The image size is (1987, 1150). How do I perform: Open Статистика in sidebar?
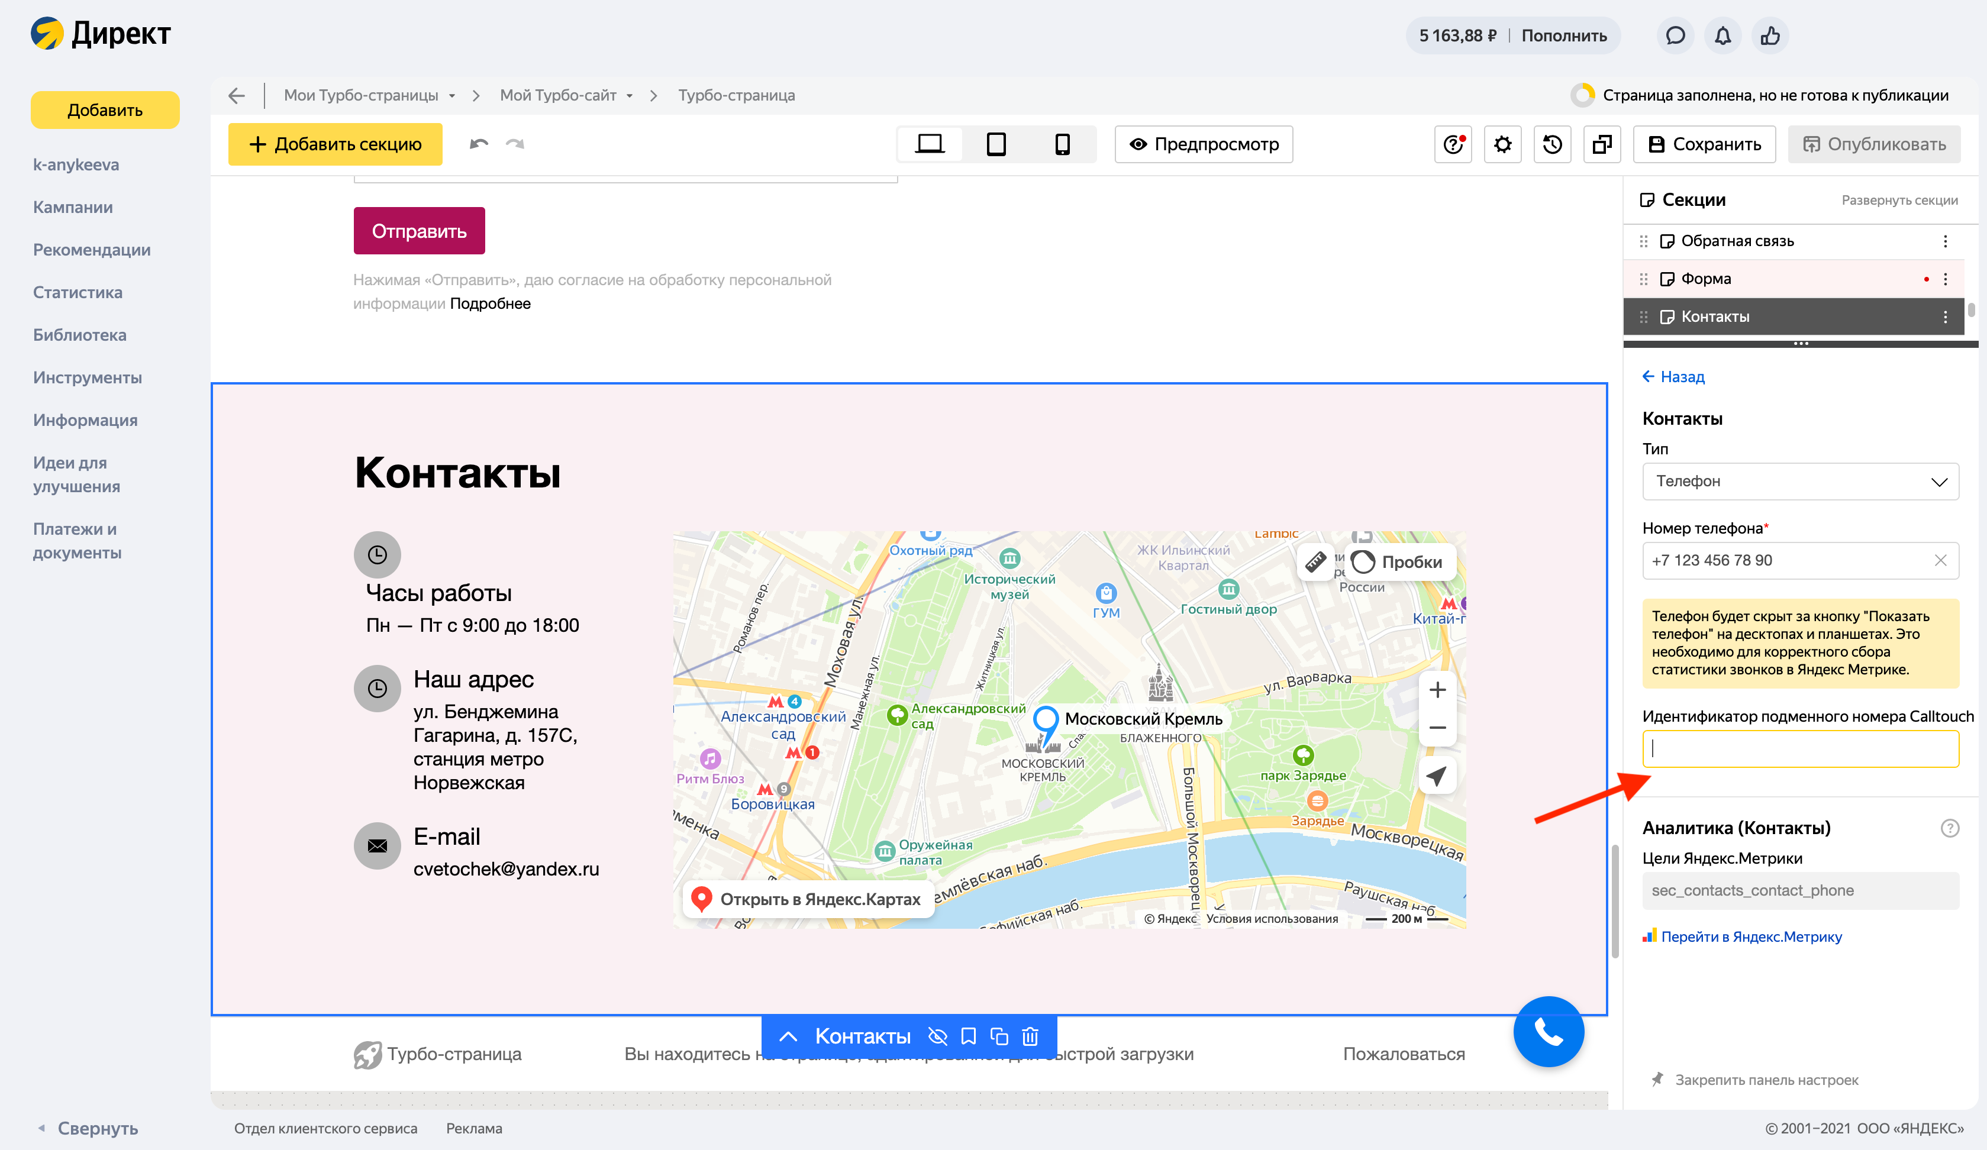coord(78,292)
